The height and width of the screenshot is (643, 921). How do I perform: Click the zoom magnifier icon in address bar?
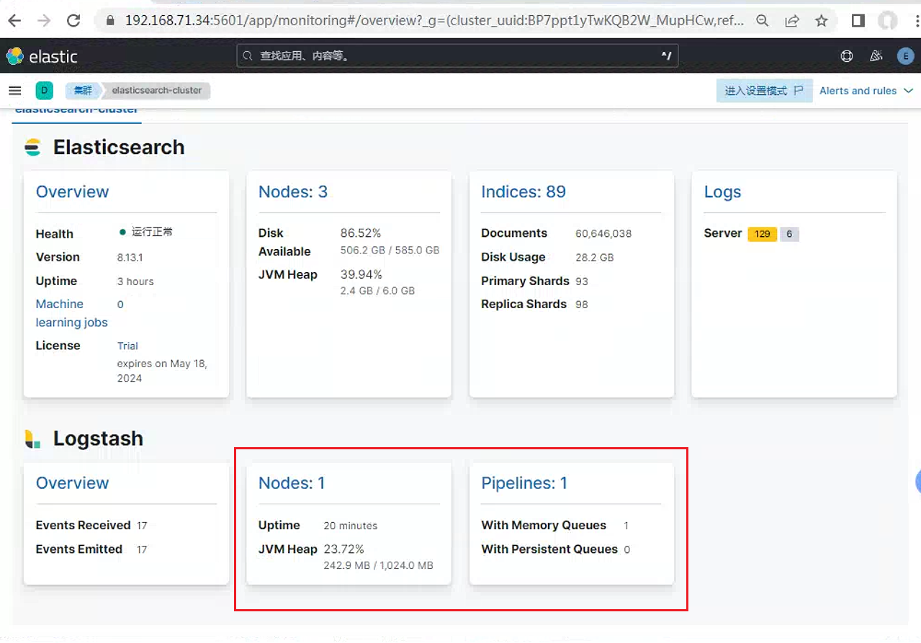(x=763, y=21)
